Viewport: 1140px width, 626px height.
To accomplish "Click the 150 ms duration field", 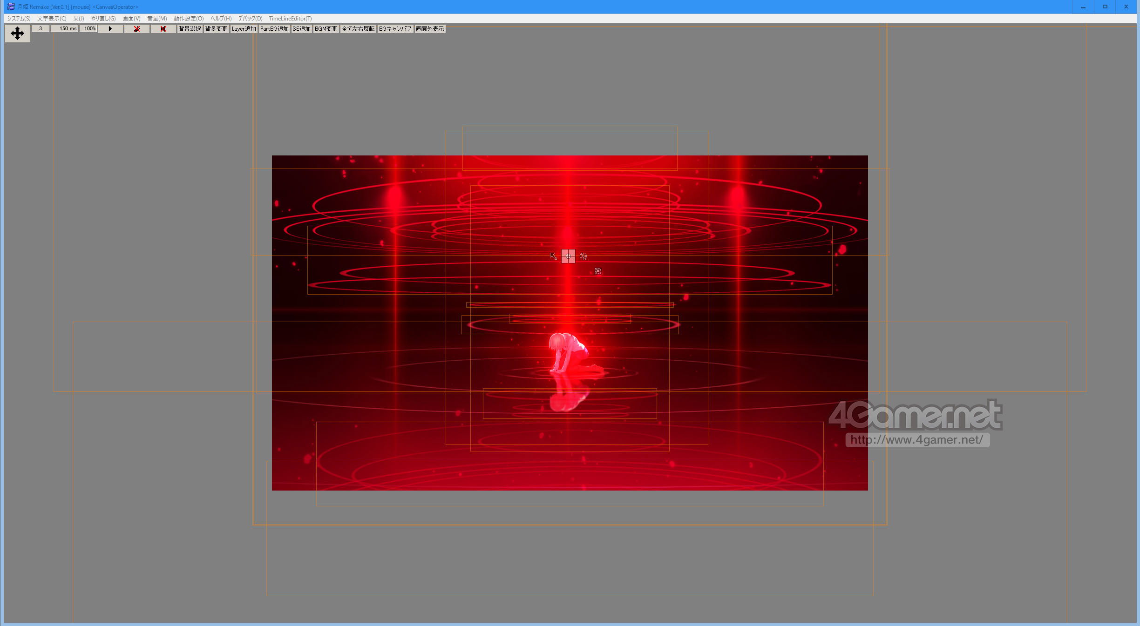I will [x=64, y=29].
